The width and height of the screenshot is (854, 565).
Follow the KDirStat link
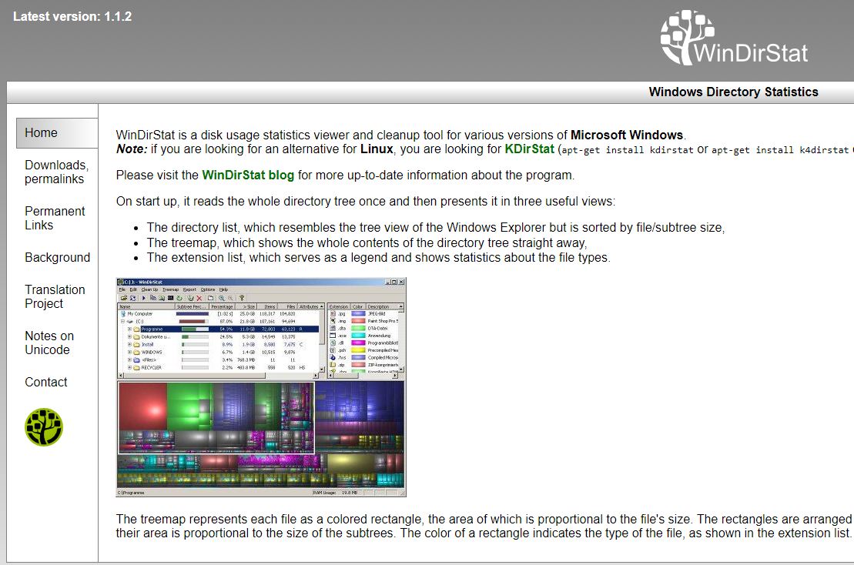point(529,149)
